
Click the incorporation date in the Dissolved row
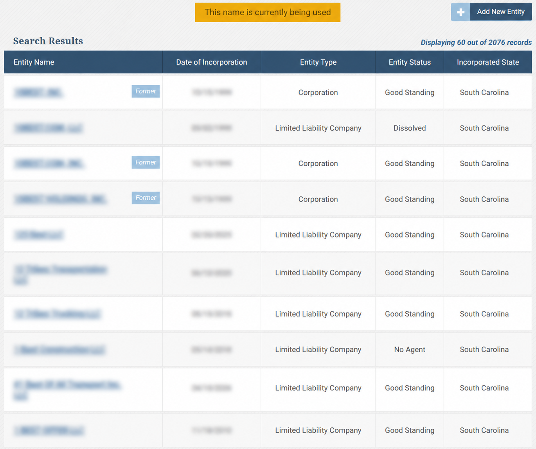coord(212,128)
